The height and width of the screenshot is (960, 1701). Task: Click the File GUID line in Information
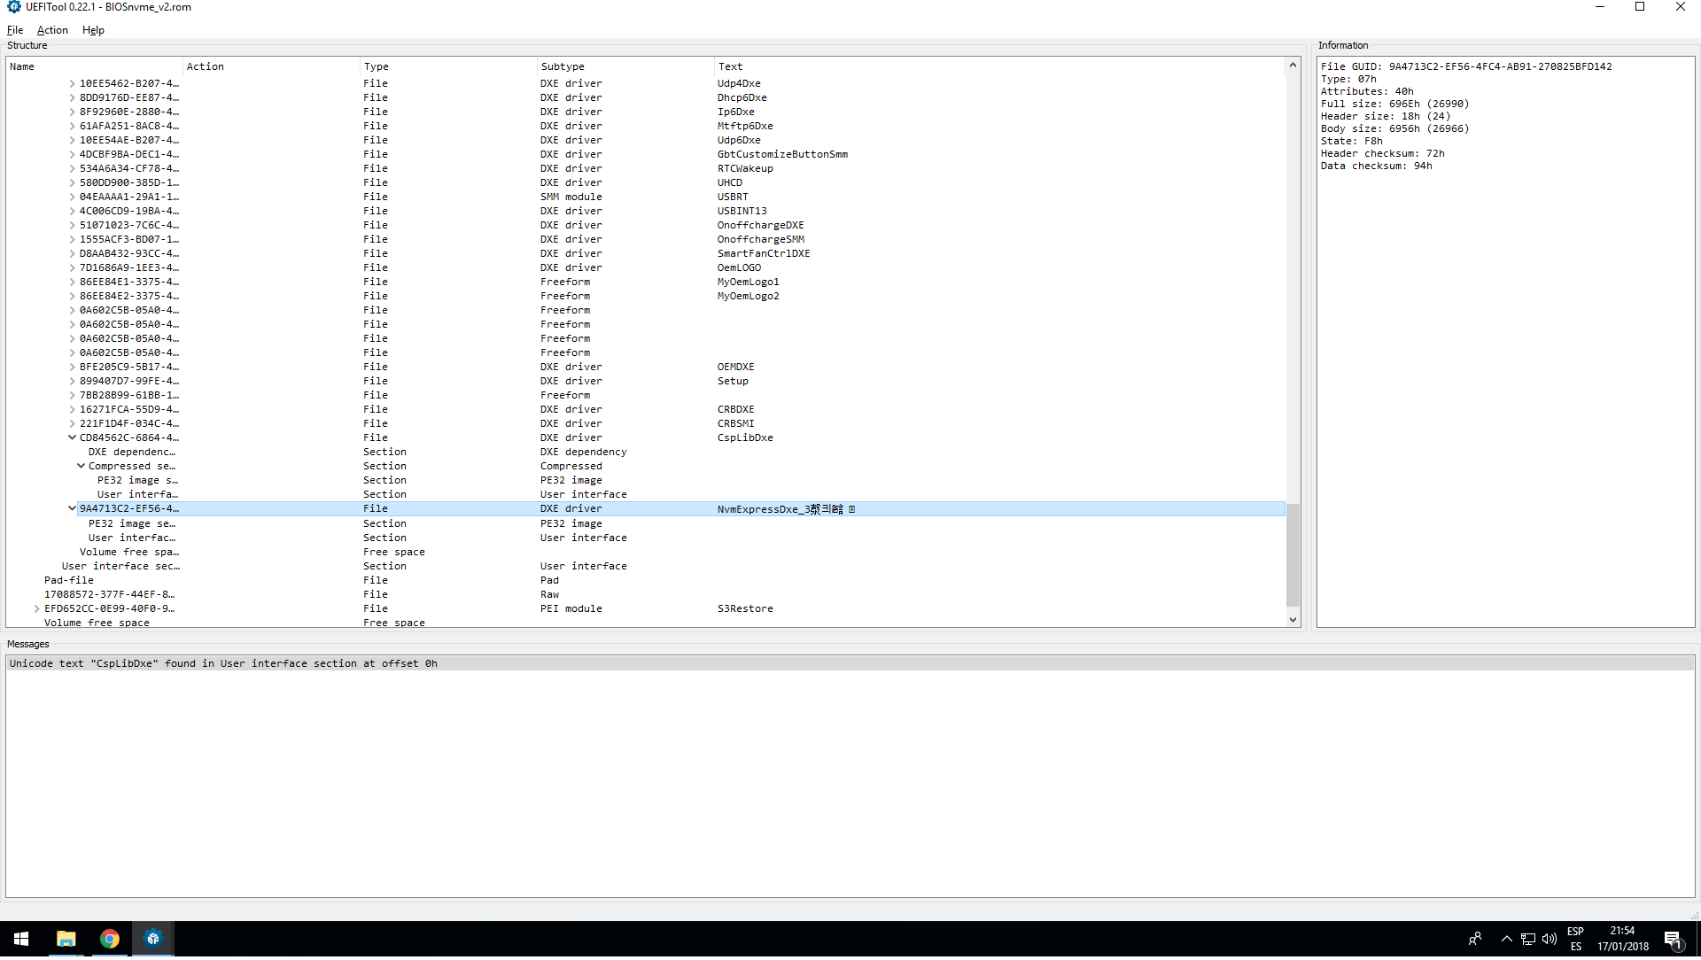1466,67
